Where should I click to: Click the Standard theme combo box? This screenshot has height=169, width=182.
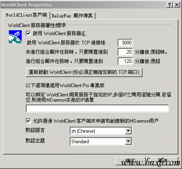tap(101, 141)
